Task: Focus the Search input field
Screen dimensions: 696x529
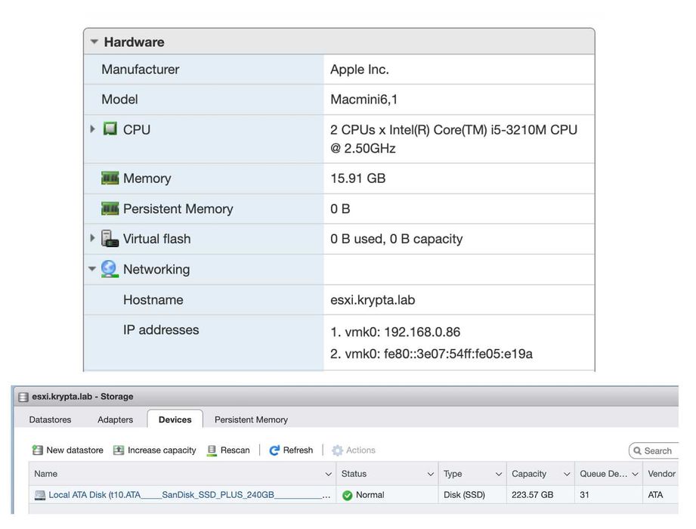Action: click(x=654, y=450)
